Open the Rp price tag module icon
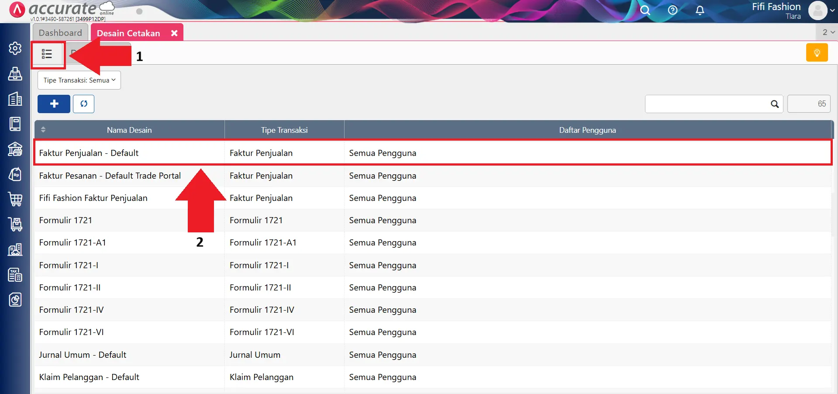The height and width of the screenshot is (394, 838). 15,174
